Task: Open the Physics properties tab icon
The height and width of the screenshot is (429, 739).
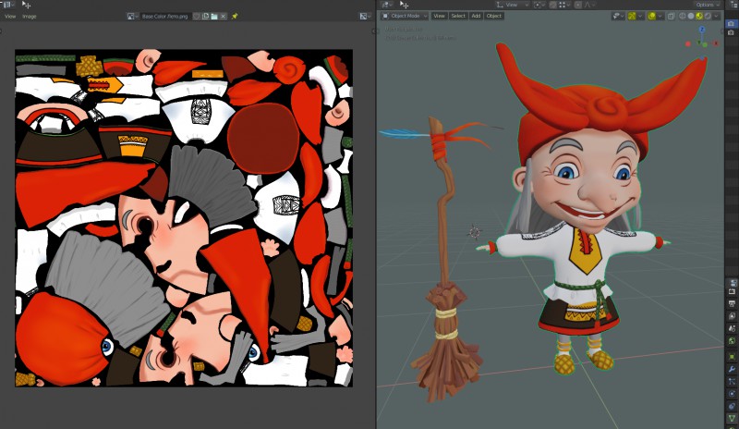Action: point(732,396)
